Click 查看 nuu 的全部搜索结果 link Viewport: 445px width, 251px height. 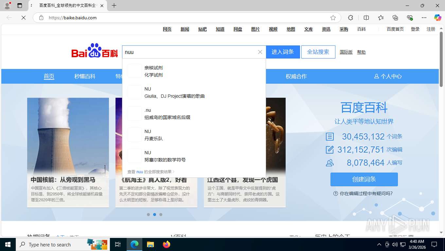(151, 172)
